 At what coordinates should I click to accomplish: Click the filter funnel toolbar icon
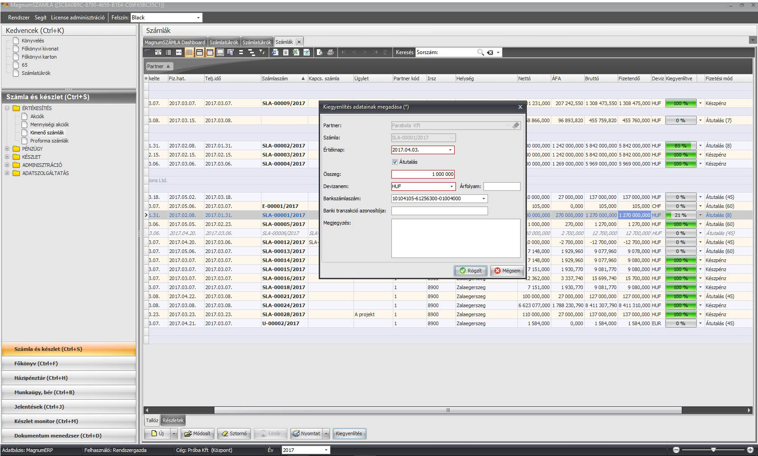(x=262, y=52)
